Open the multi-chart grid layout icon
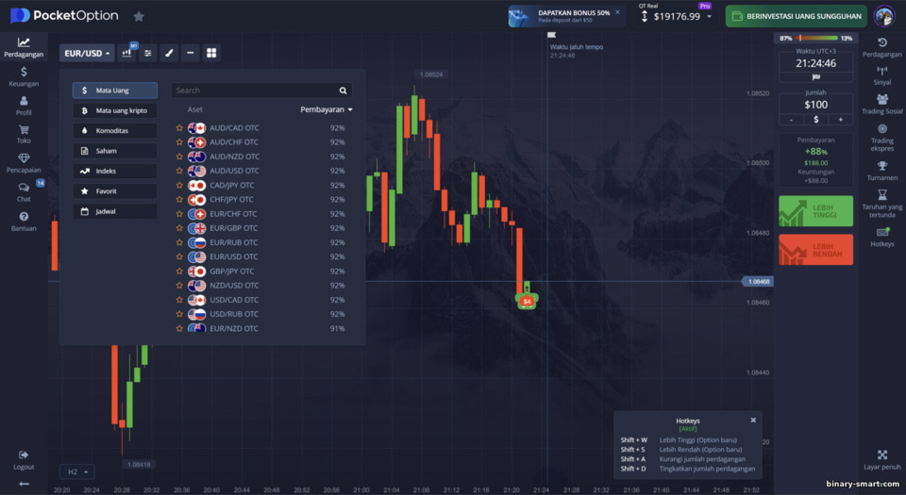 (211, 53)
